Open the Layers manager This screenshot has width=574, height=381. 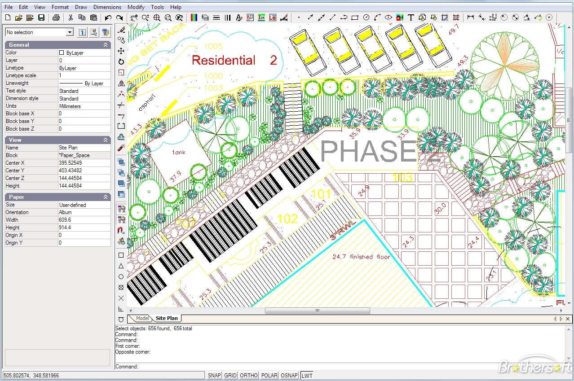click(205, 17)
